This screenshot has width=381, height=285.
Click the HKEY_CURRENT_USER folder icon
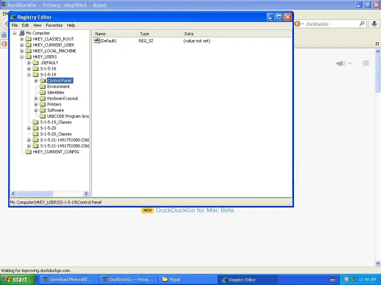pos(29,45)
